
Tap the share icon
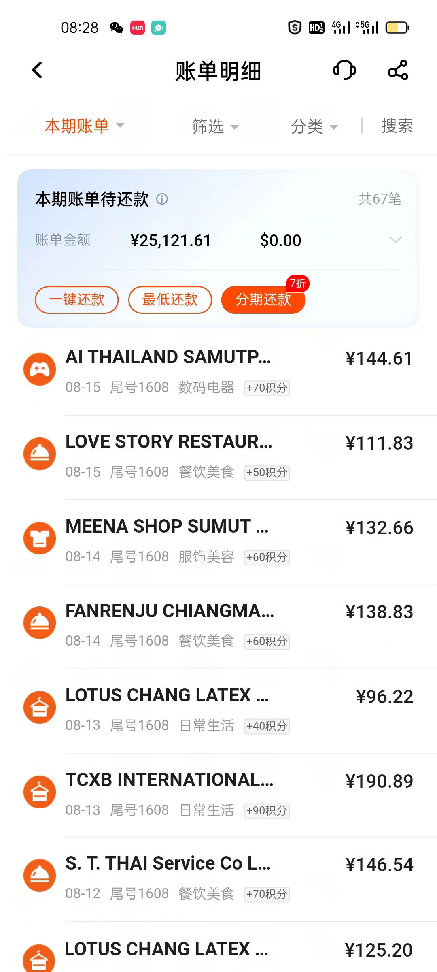398,70
